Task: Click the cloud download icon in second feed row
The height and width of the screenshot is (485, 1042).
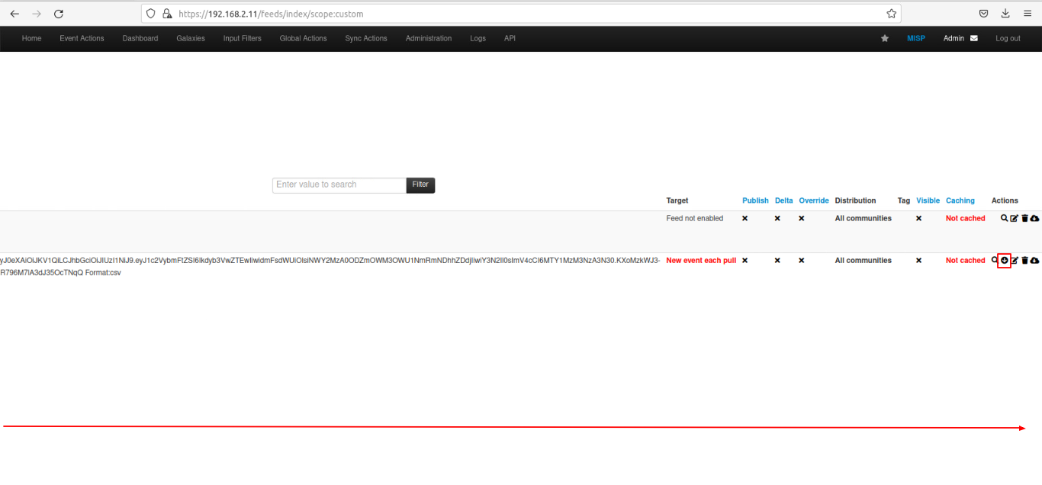Action: coord(1034,261)
